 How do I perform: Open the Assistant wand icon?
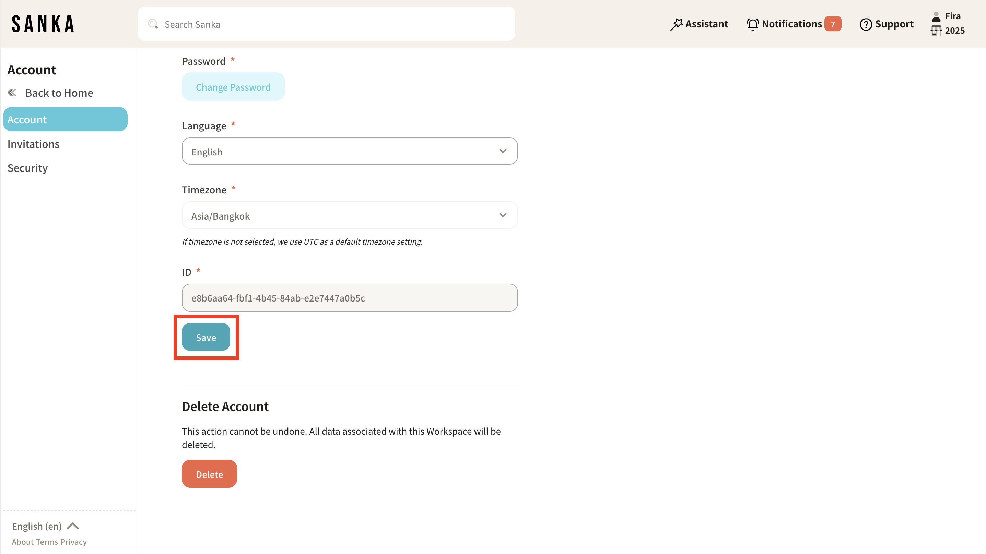click(676, 24)
